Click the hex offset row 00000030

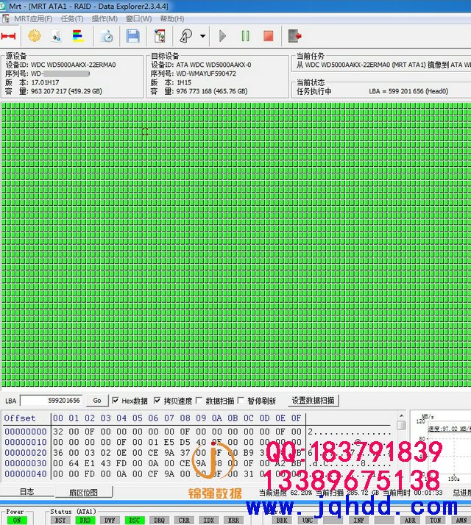(x=26, y=463)
